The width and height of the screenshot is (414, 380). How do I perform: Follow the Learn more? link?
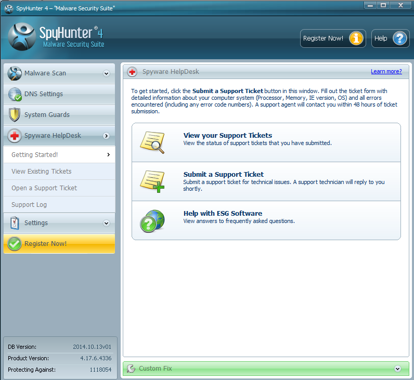pyautogui.click(x=386, y=72)
